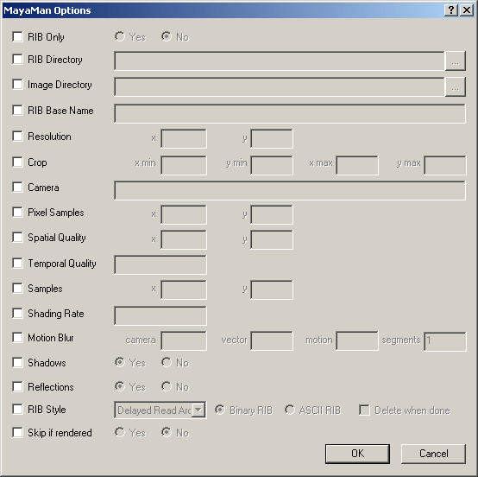Enable the Camera checkbox

17,187
